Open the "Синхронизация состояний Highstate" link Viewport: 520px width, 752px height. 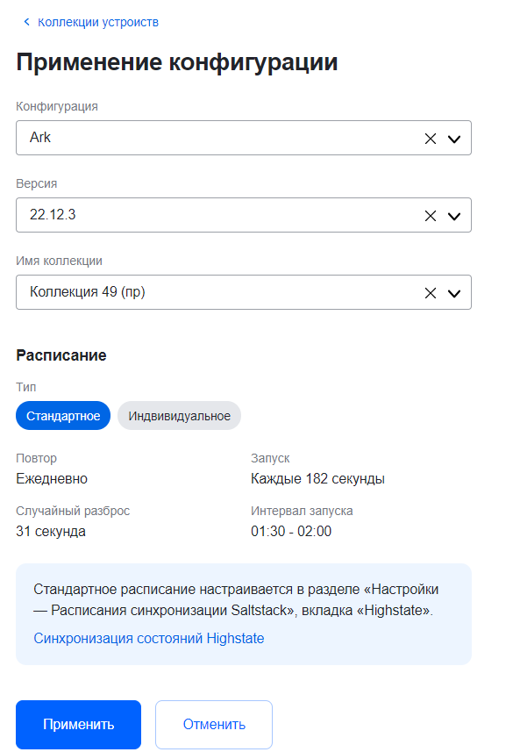[148, 638]
